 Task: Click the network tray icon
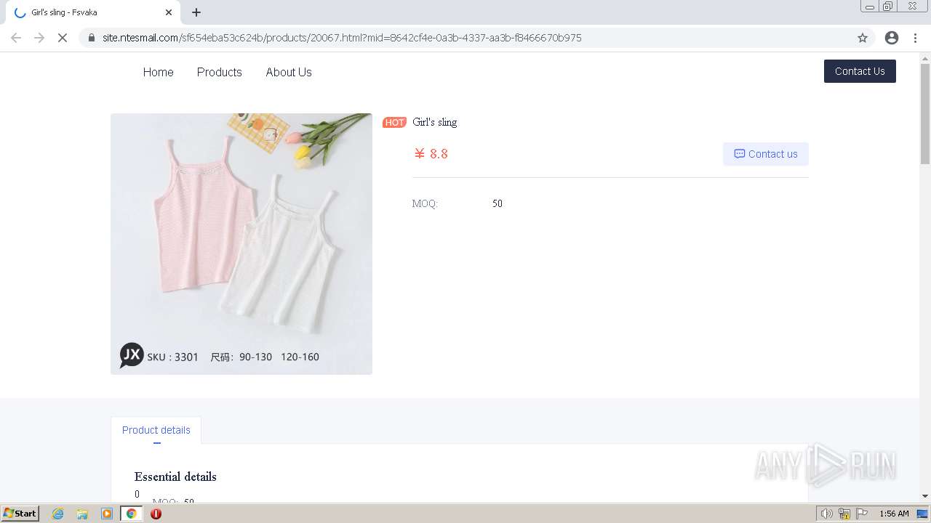(x=844, y=514)
